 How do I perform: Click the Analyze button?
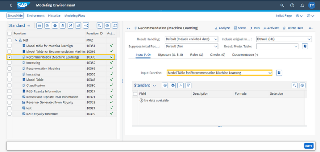tap(222, 28)
